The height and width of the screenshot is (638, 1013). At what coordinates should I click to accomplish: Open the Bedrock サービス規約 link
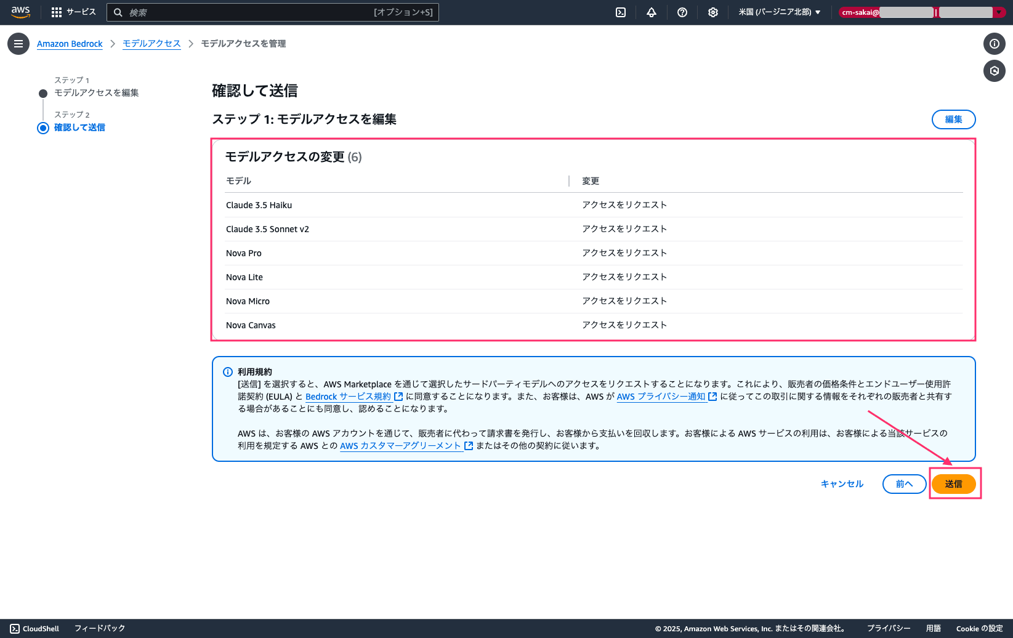pos(348,397)
